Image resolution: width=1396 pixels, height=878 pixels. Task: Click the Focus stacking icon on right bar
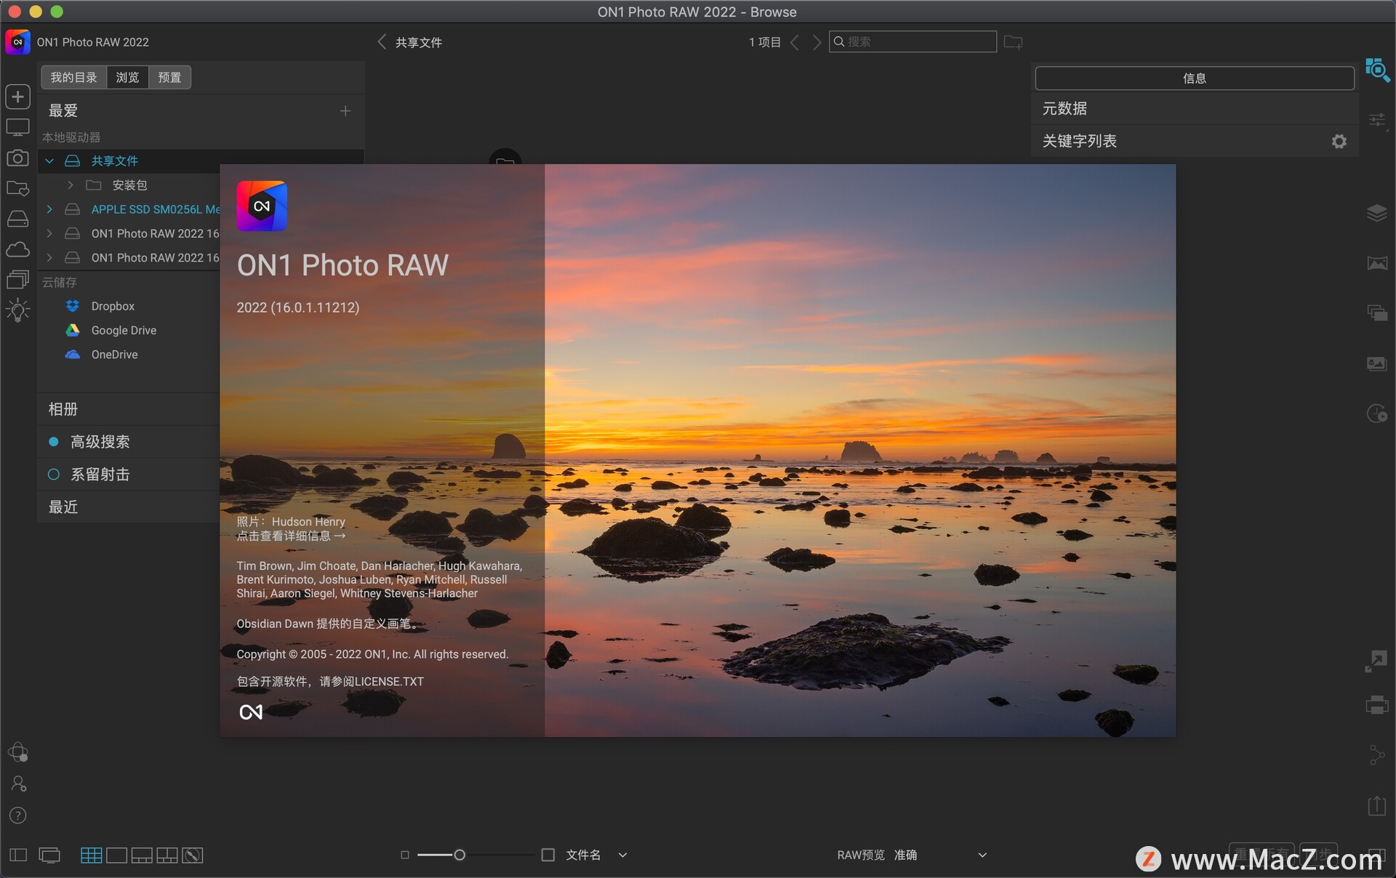[1377, 363]
